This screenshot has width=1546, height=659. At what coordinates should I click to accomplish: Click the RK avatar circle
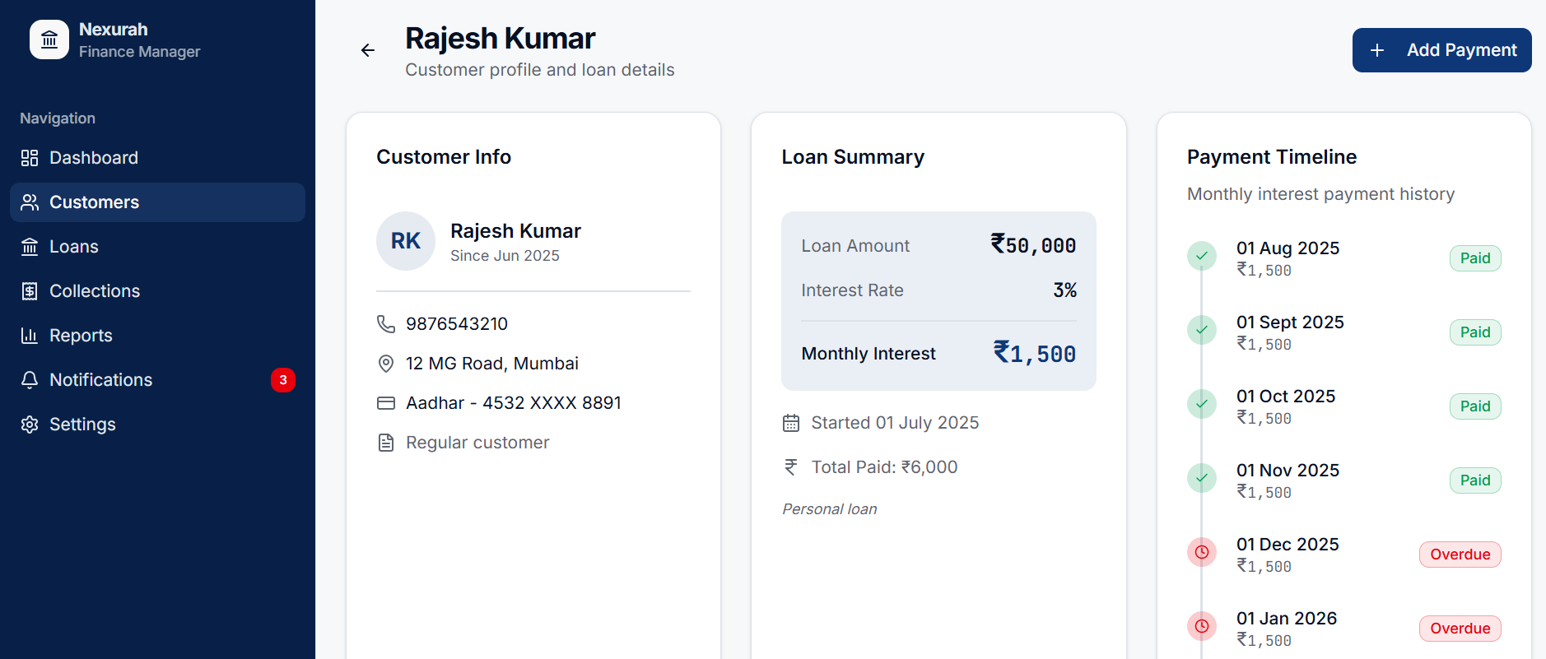click(x=406, y=241)
